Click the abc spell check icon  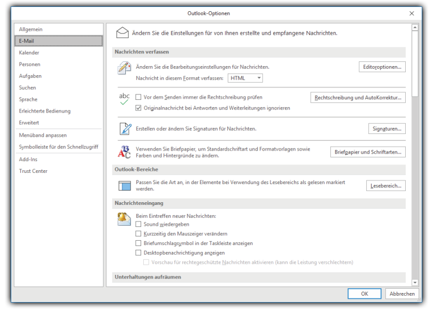[x=124, y=99]
